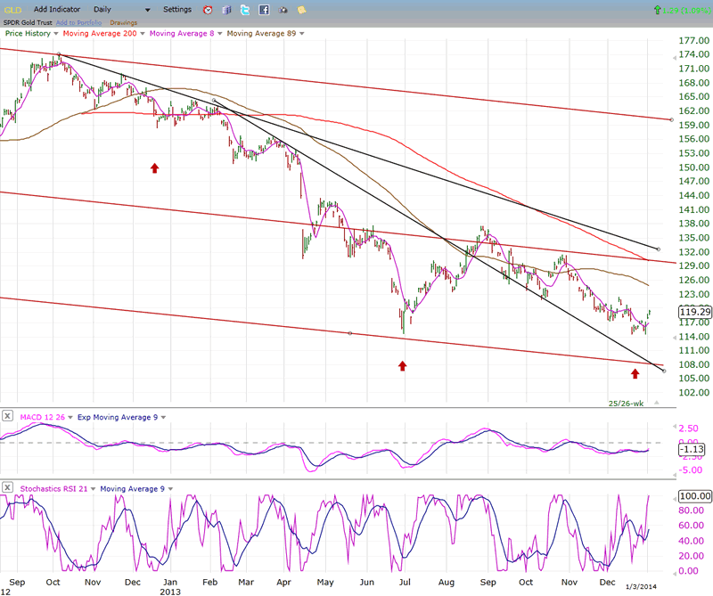Open the Settings menu

click(177, 10)
